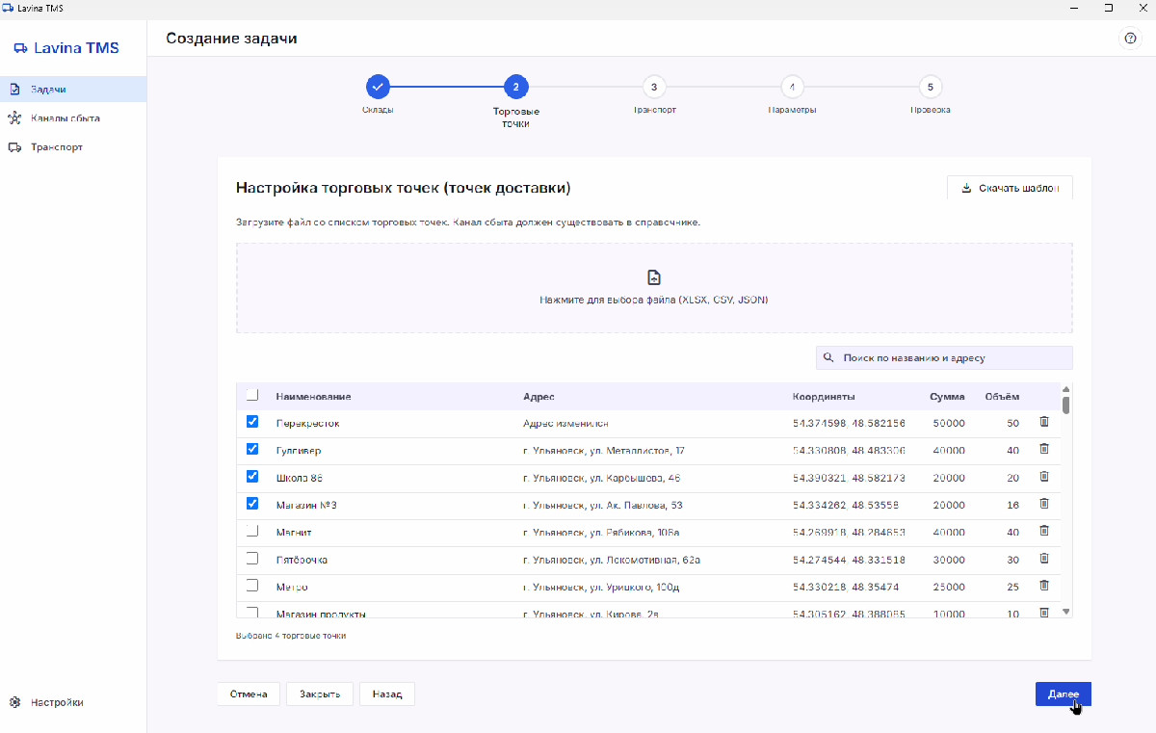Image resolution: width=1156 pixels, height=733 pixels.
Task: Uncheck the Гулливер checkbox
Action: [x=252, y=449]
